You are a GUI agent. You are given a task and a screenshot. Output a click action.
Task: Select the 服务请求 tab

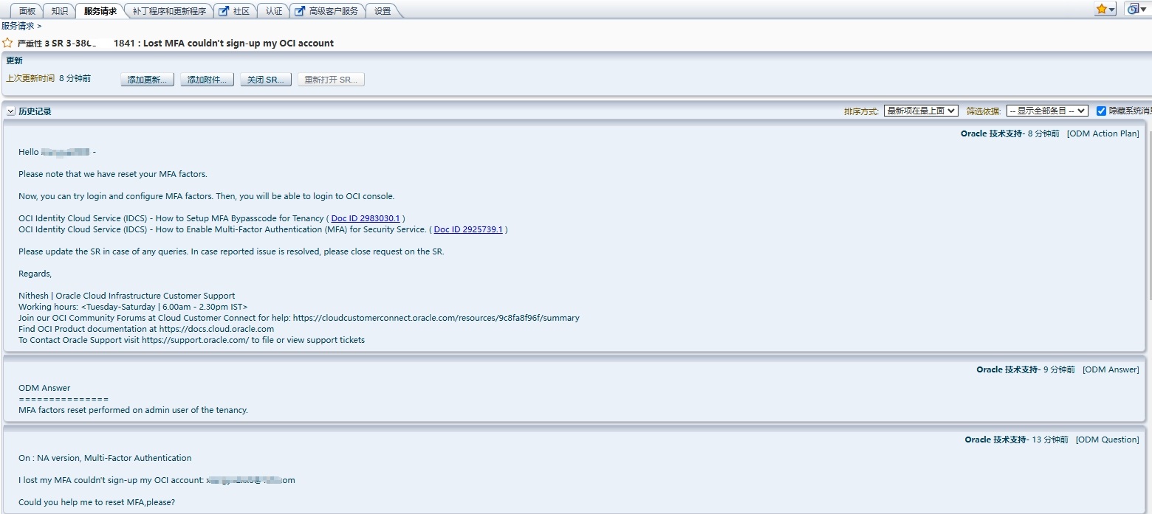coord(100,11)
